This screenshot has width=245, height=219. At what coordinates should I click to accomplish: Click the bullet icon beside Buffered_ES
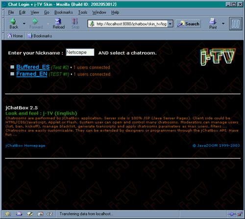coord(12,67)
